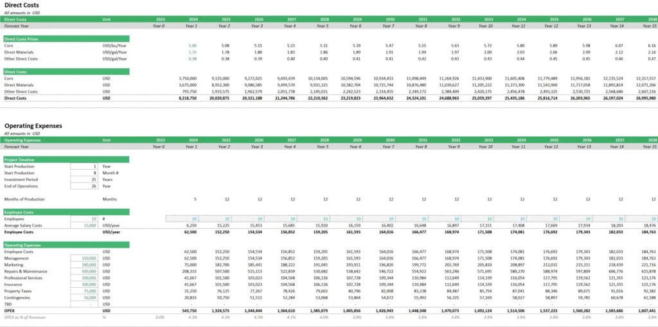
Task: Select the Property Taxes 75,000 input
Action: pos(84,291)
